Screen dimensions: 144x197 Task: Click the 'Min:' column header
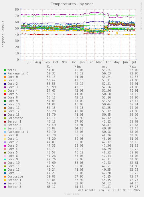(x=78, y=67)
